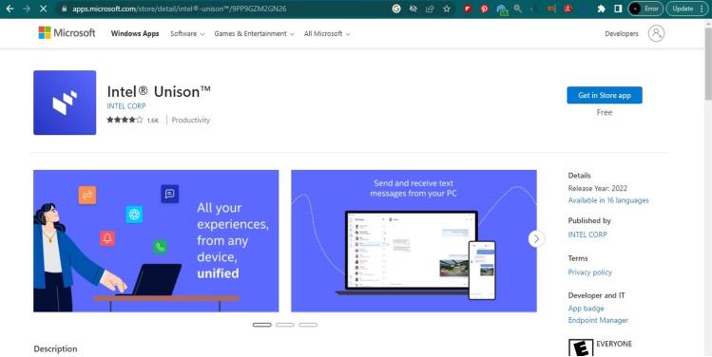Click the Get in Store app button
This screenshot has height=357, width=712.
tap(605, 95)
